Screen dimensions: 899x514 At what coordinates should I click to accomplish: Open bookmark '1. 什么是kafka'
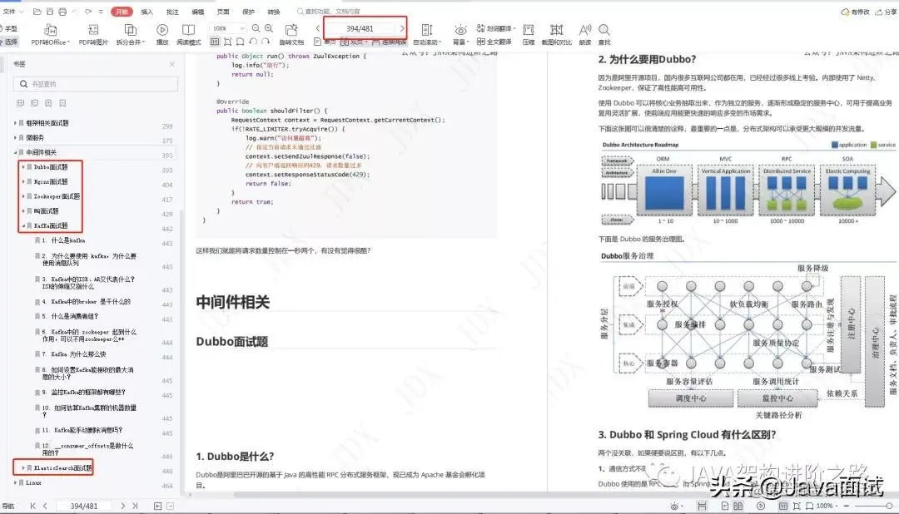(63, 240)
